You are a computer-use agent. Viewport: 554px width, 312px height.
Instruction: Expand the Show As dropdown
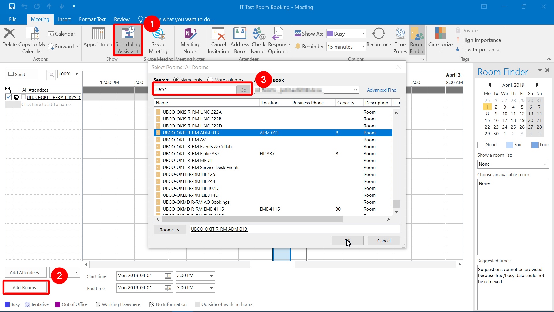[x=363, y=34]
